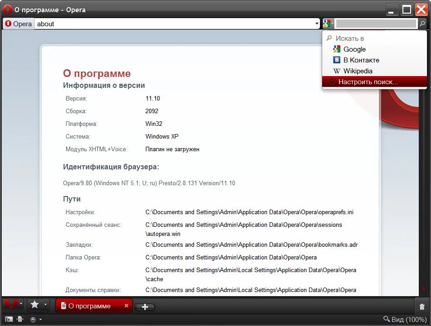Click the 'Информация о версии' heading
The image size is (431, 326).
pyautogui.click(x=104, y=85)
